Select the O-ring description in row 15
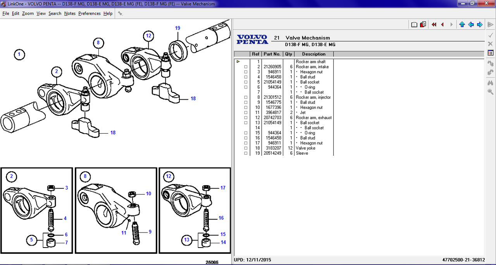The width and height of the screenshot is (496, 265). click(310, 133)
